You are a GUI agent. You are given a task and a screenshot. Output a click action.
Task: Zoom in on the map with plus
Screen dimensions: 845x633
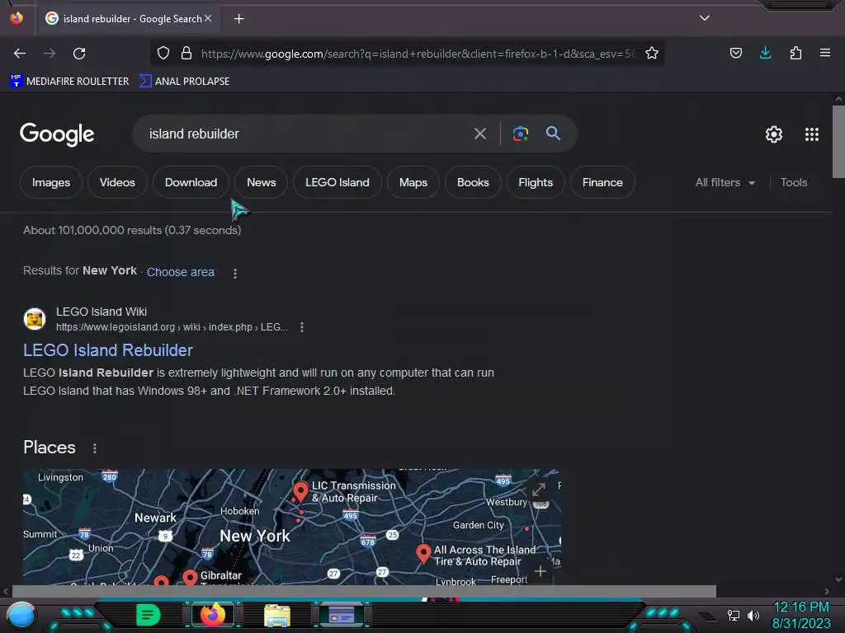(541, 571)
